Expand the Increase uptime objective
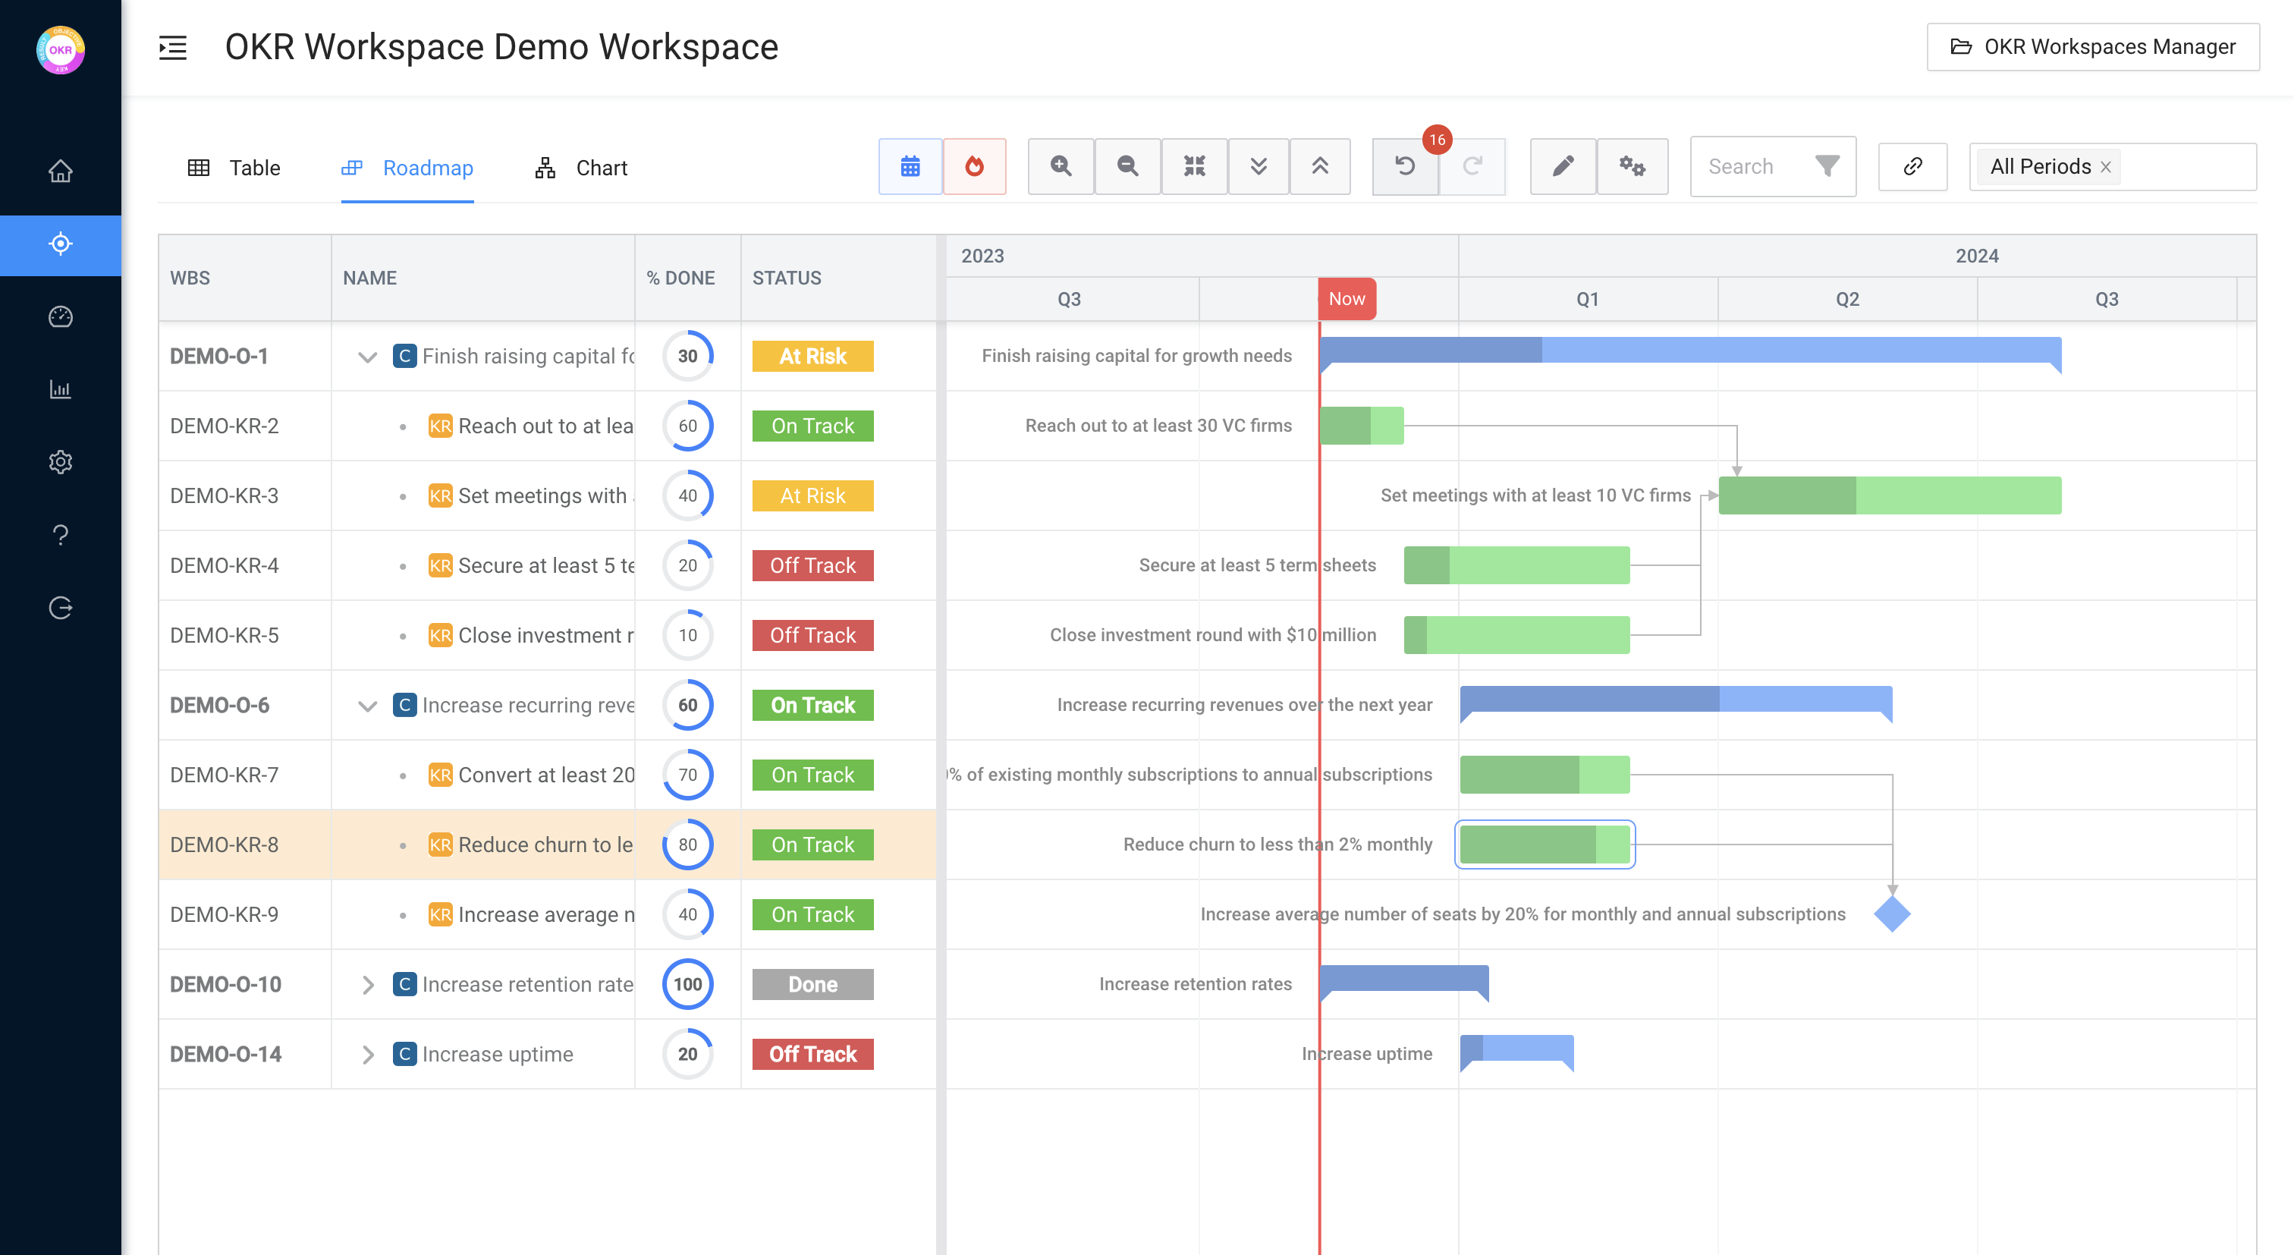2294x1255 pixels. 367,1054
